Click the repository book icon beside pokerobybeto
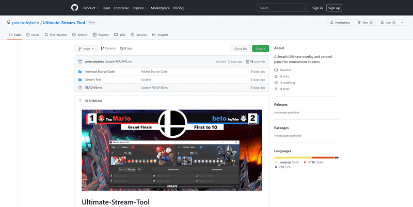This screenshot has height=207, width=413. (x=9, y=22)
